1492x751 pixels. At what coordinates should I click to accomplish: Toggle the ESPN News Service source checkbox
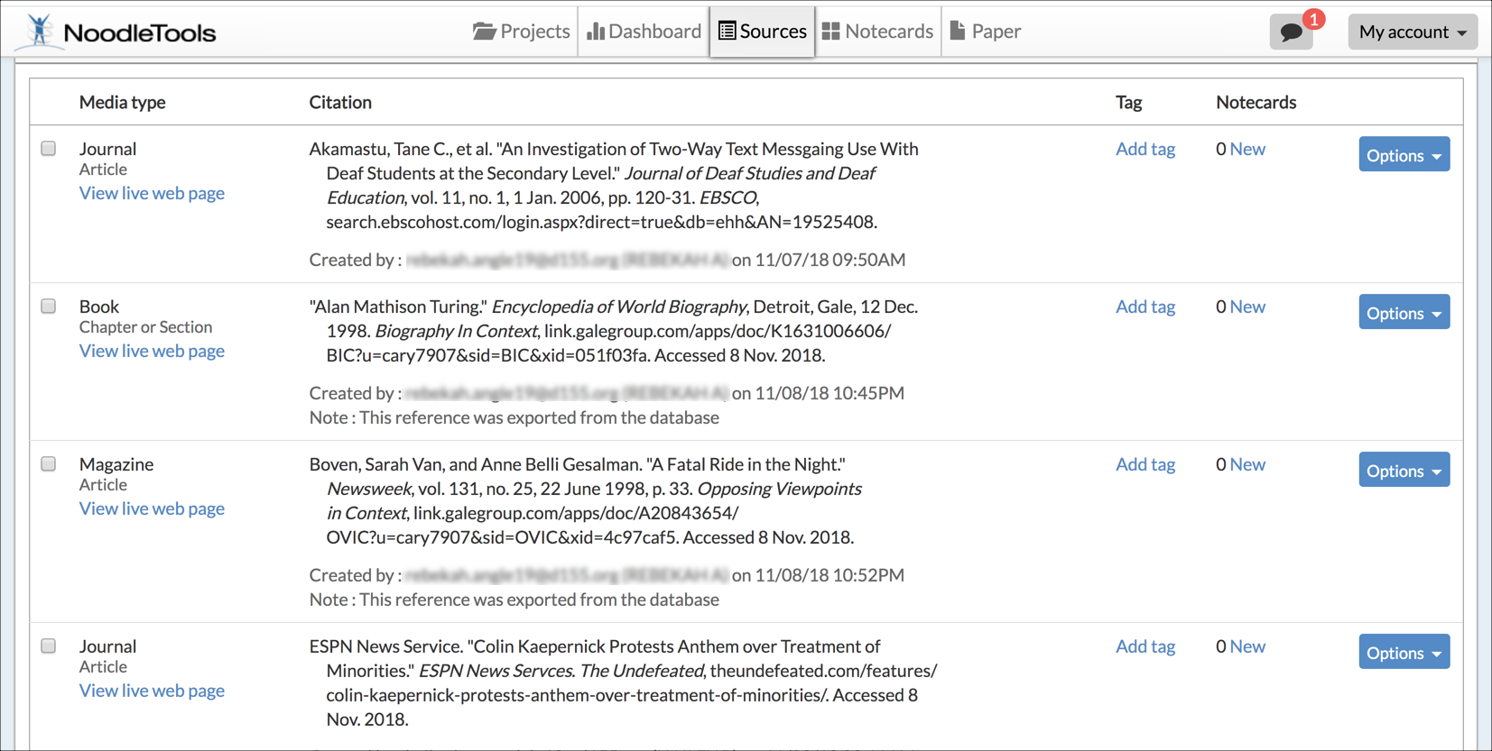click(x=49, y=646)
